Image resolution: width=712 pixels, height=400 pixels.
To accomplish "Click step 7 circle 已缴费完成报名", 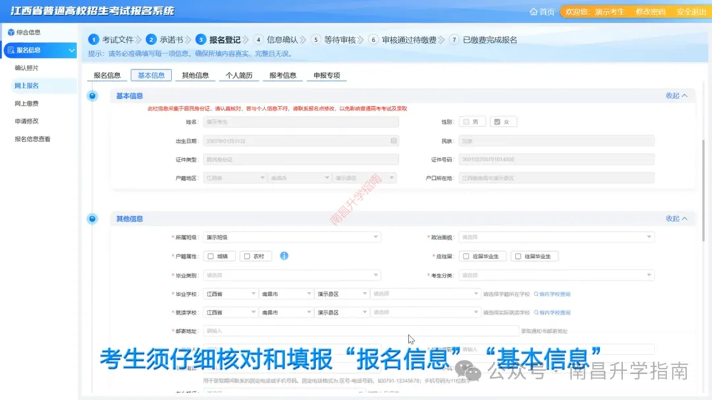I will coord(454,40).
